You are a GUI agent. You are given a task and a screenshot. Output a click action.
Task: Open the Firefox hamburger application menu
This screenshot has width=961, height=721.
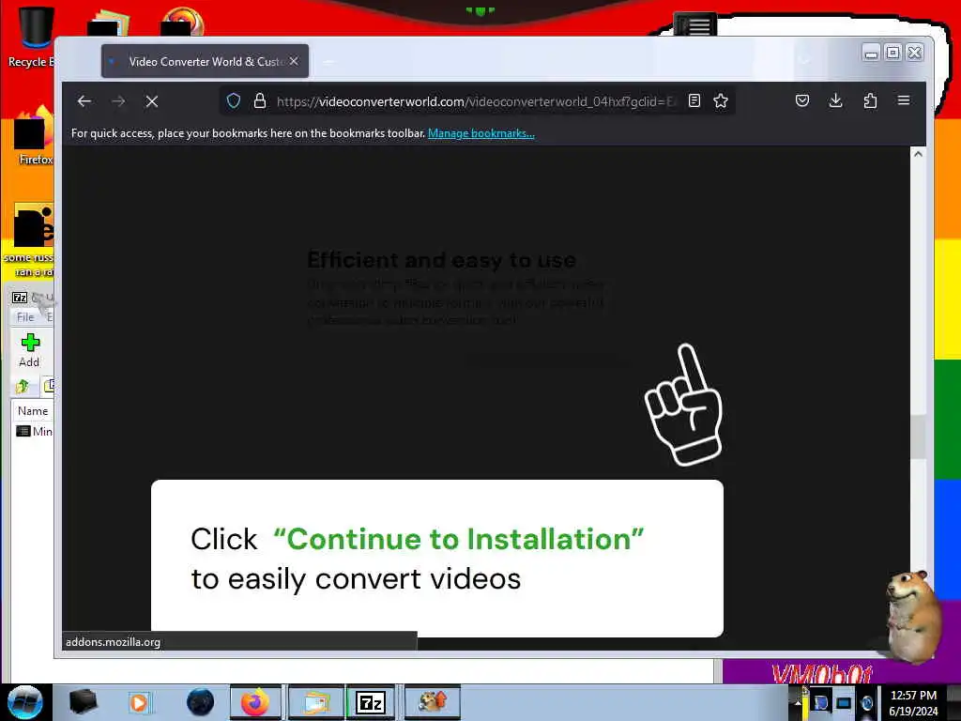904,100
